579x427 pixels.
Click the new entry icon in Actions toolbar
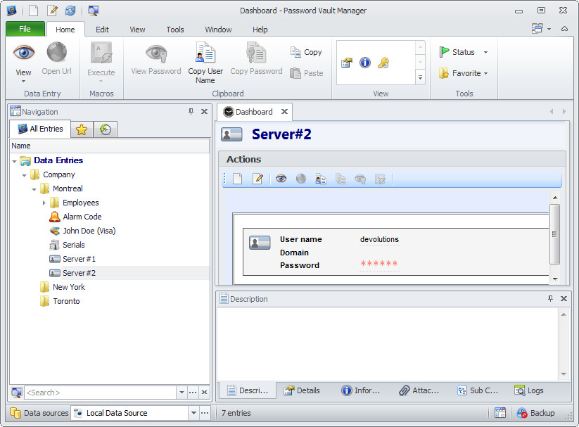[237, 179]
